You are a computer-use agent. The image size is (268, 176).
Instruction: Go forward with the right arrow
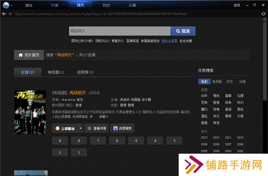[10, 14]
